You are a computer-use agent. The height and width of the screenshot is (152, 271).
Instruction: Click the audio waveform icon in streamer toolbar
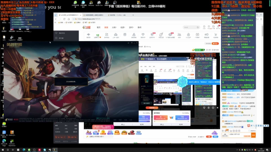click(x=88, y=35)
